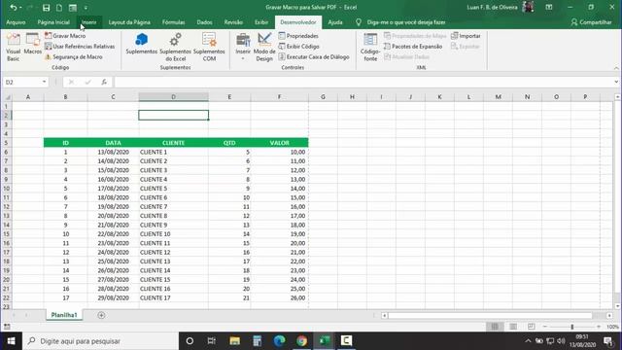Open the Ajuda tab
Image resolution: width=622 pixels, height=350 pixels.
[x=335, y=22]
